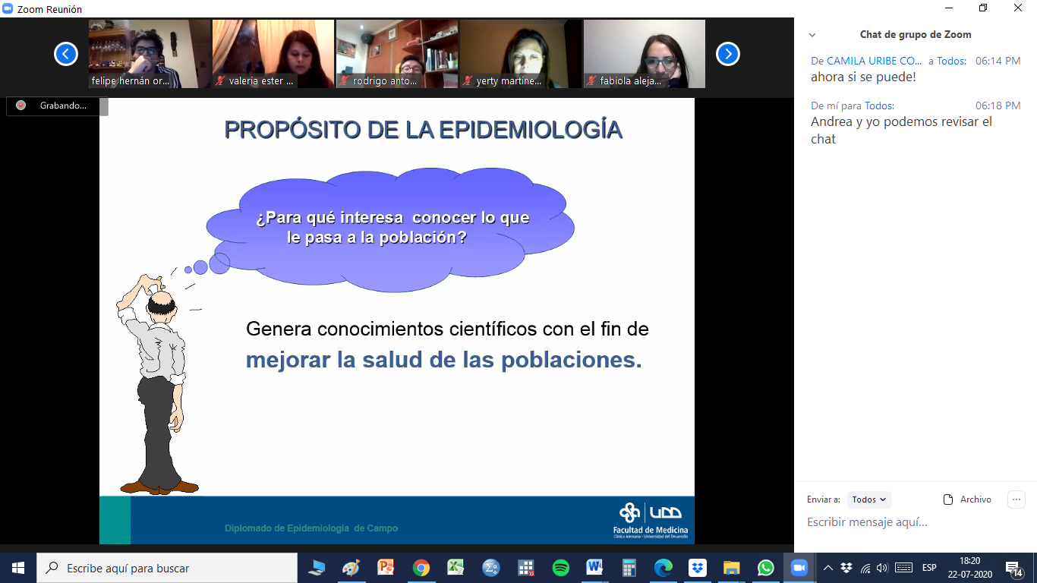Click the Grabando recording indicator
Screen dimensions: 1037x583
coord(57,106)
